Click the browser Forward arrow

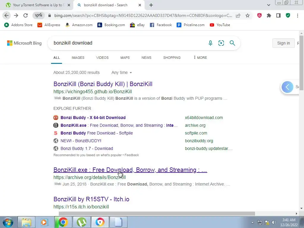coord(16,15)
